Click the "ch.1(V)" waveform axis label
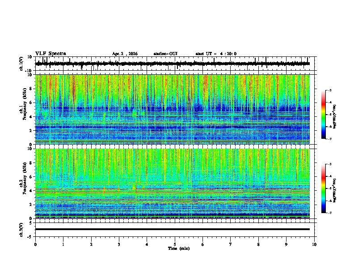 tap(21, 64)
